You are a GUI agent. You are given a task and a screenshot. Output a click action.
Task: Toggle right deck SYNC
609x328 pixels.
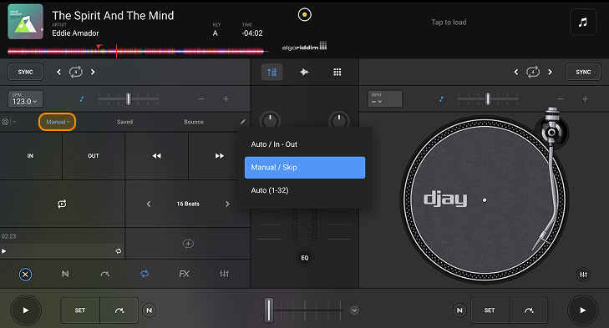coord(583,72)
